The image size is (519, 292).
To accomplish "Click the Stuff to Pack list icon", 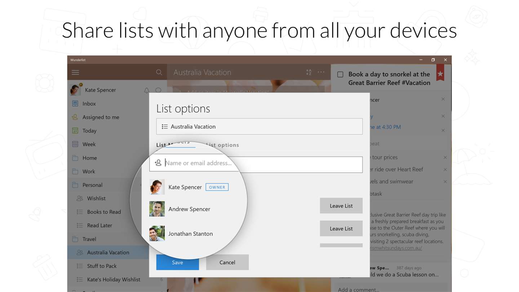I will 80,266.
